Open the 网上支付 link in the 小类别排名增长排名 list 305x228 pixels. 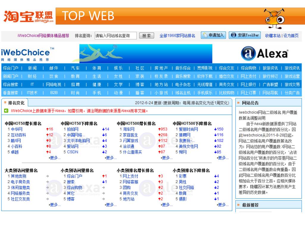130,176
